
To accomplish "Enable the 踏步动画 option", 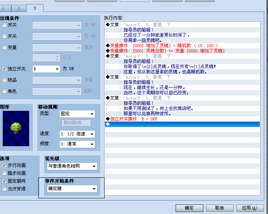I will click(x=4, y=173).
